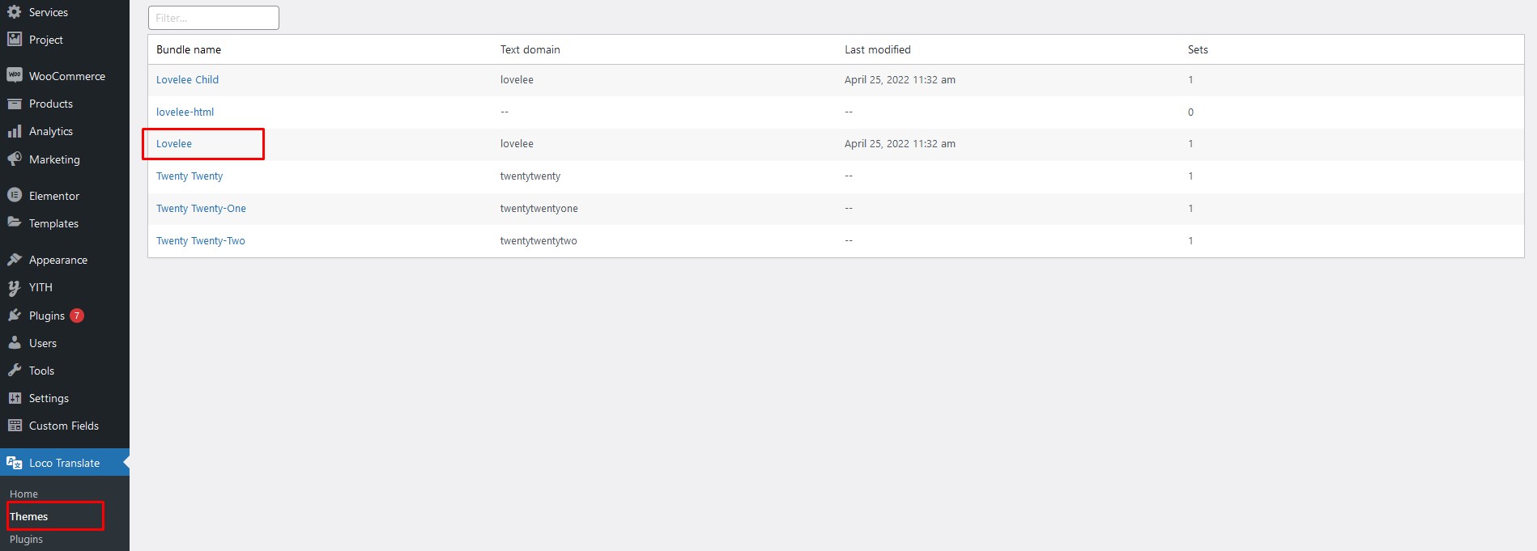Click the twentytwentyone text domain cell

(x=539, y=208)
